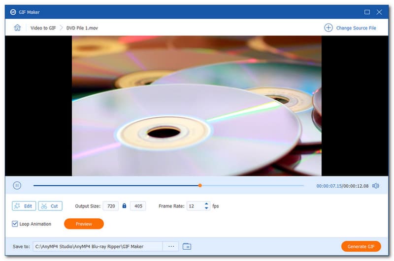Decrease the frame rate with down arrow
Viewport: 394px width, 261px height.
tap(206, 208)
